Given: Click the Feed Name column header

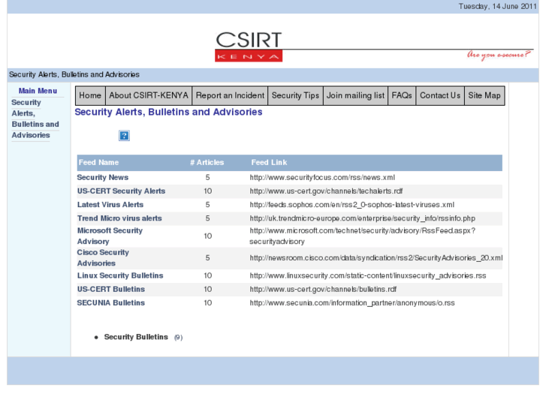Looking at the screenshot, I should click(x=98, y=163).
